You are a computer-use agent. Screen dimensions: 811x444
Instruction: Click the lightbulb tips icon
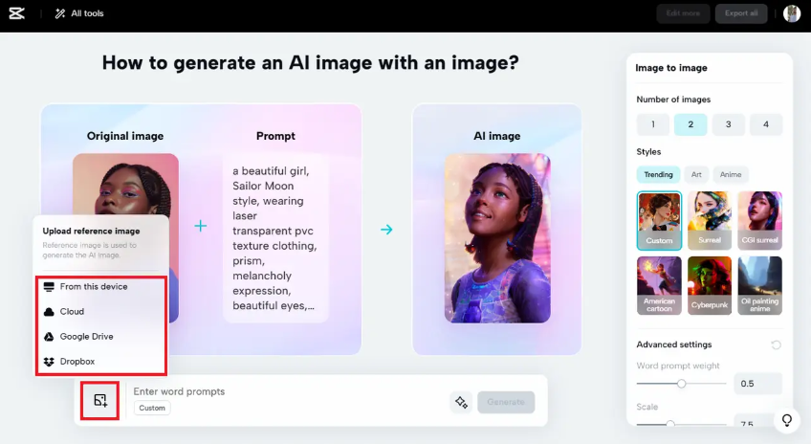tap(787, 420)
